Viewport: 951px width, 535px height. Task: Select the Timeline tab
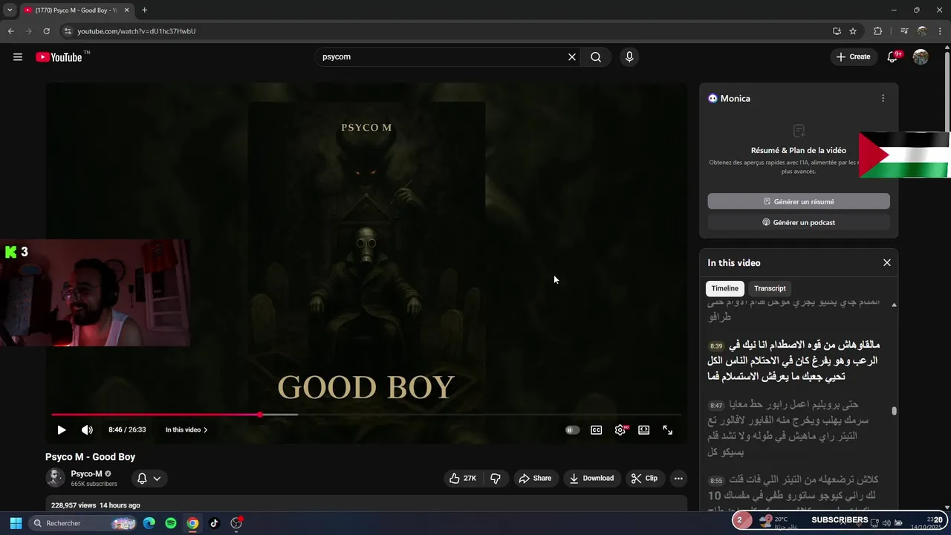tap(724, 288)
